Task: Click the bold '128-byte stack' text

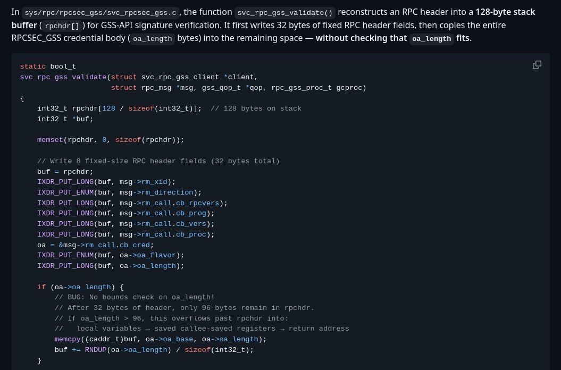Action: [505, 12]
